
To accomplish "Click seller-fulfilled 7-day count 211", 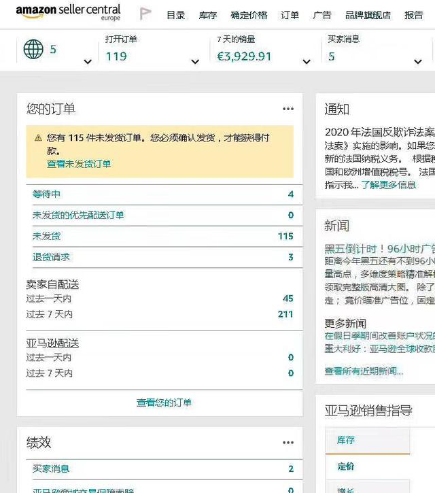I will tap(285, 314).
